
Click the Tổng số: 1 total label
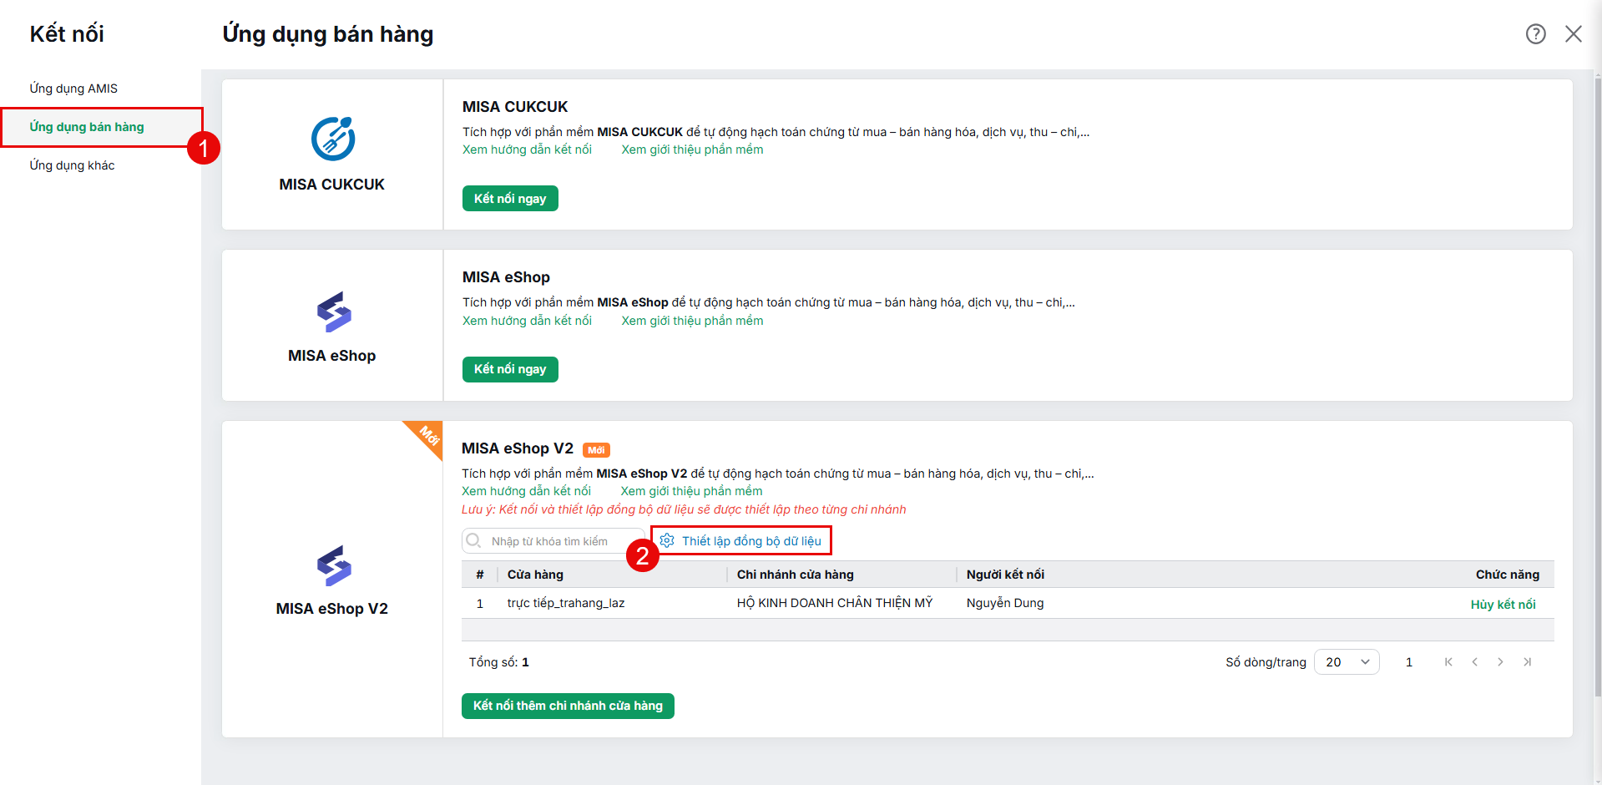[x=498, y=662]
